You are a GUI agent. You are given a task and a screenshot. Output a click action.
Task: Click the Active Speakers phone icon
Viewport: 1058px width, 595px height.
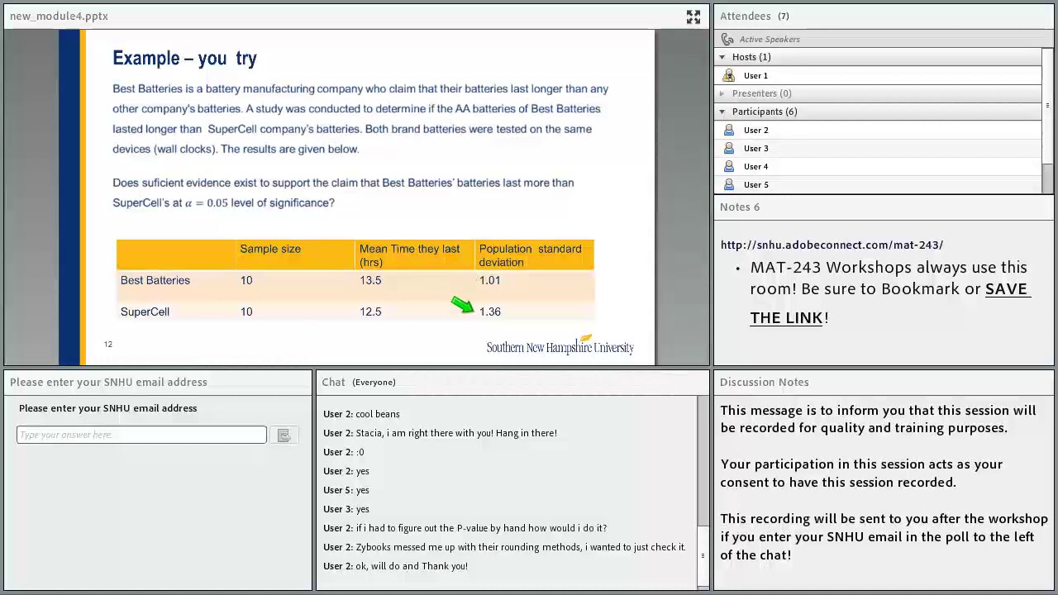click(727, 39)
